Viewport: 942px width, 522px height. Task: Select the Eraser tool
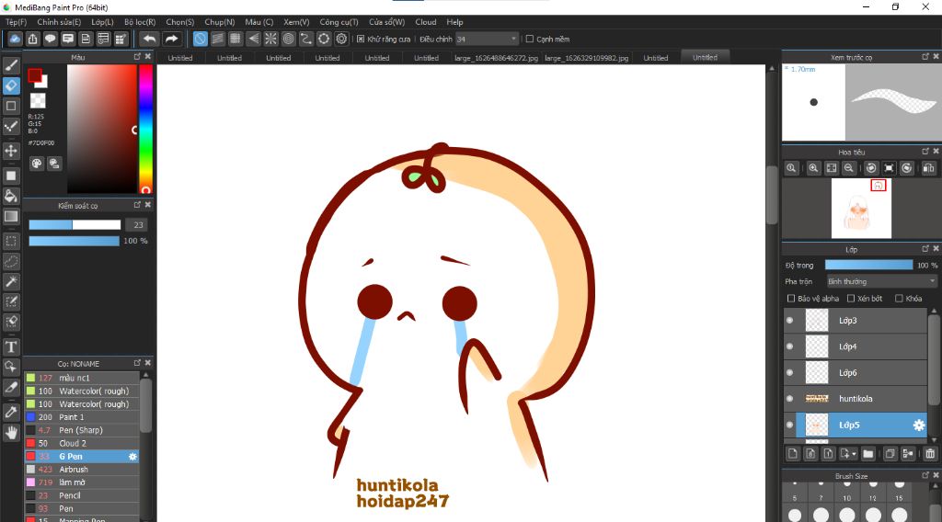click(x=11, y=85)
